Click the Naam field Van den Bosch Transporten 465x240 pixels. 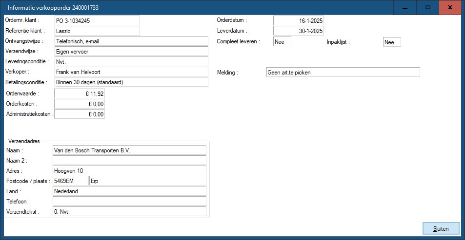(x=129, y=150)
